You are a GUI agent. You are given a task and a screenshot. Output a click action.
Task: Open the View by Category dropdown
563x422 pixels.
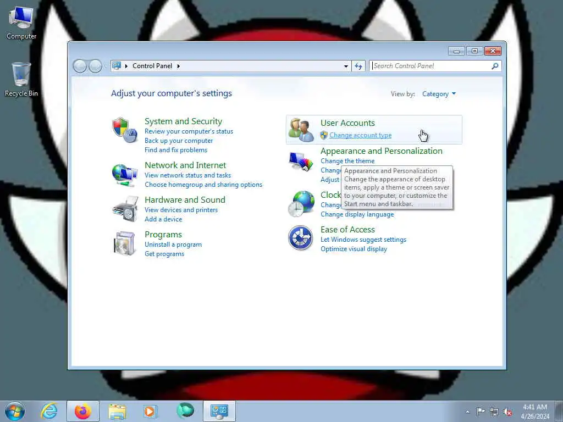(439, 94)
